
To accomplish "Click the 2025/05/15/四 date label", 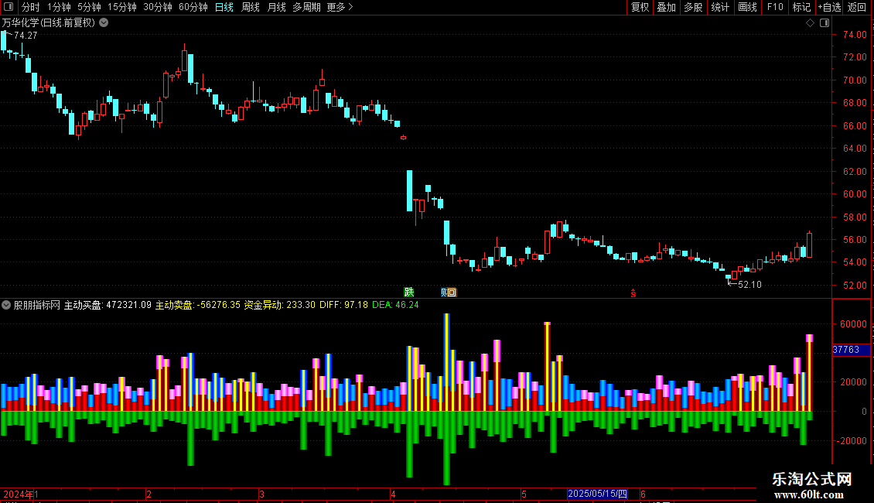I will click(598, 494).
